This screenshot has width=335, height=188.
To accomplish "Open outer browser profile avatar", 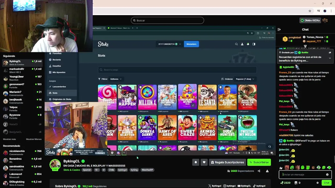I will click(x=325, y=11).
